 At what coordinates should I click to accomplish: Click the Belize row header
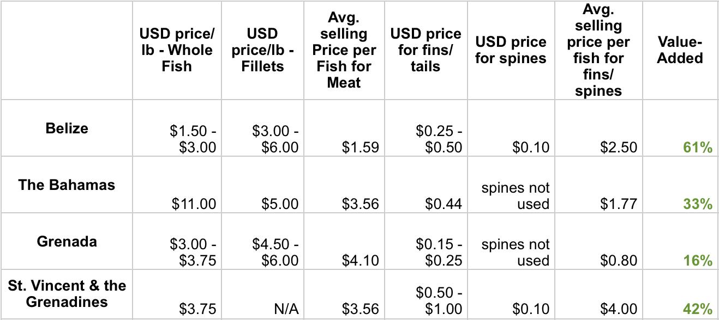pos(67,128)
